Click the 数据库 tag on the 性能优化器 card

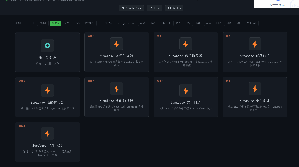pyautogui.click(x=22, y=81)
